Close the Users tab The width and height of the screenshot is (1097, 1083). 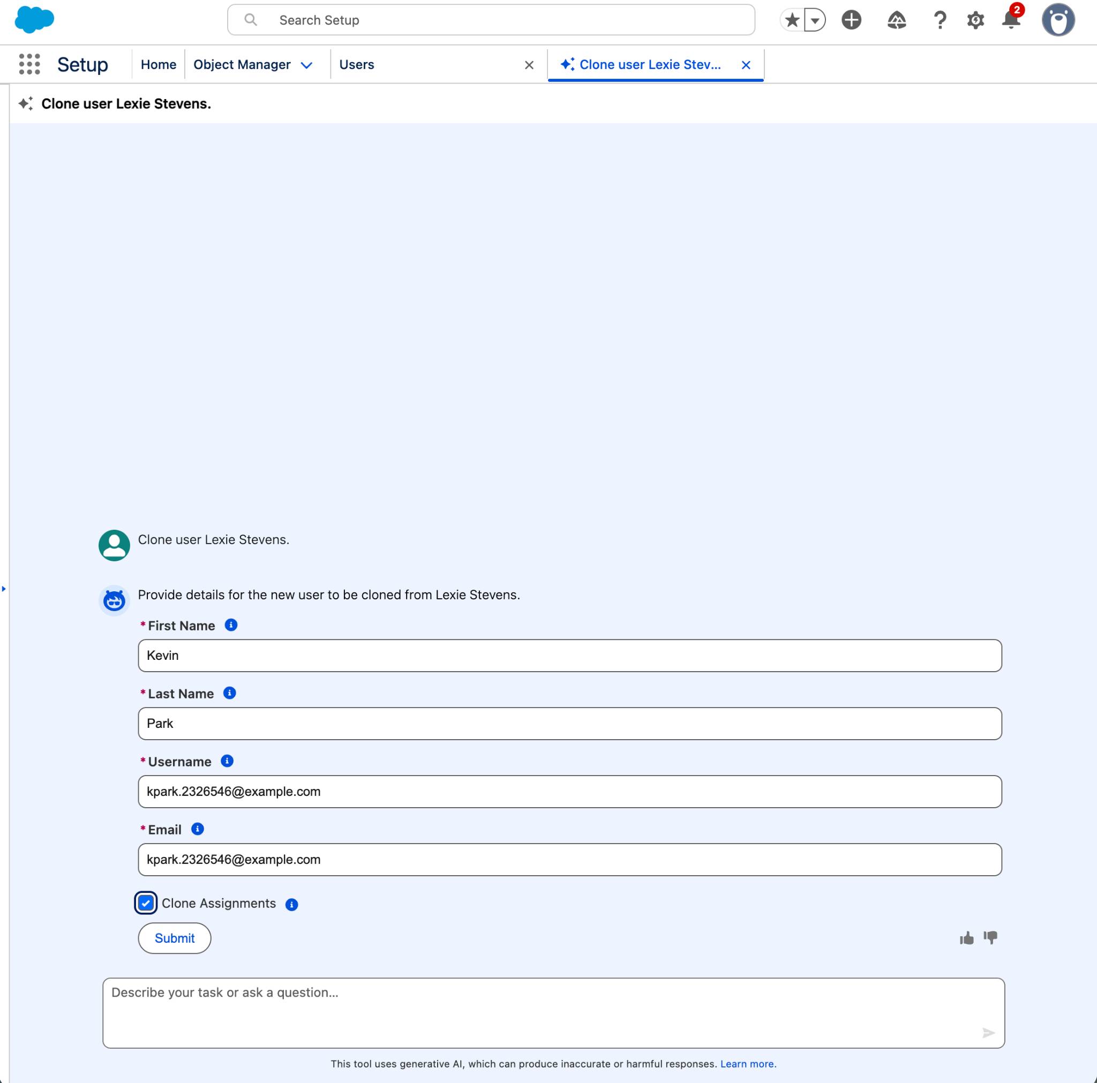[529, 65]
